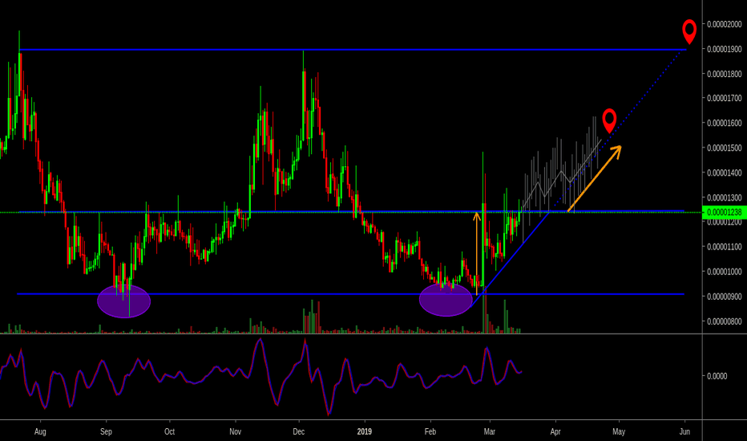The image size is (747, 441).
Task: Click the 0.00000900 price axis label
Action: [x=724, y=297]
